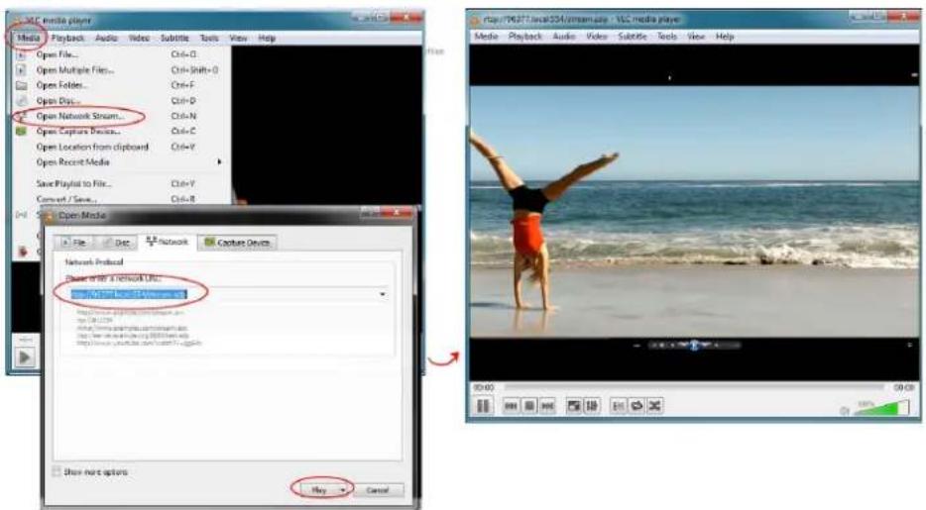Open Tools menu in right VLC window

[667, 36]
